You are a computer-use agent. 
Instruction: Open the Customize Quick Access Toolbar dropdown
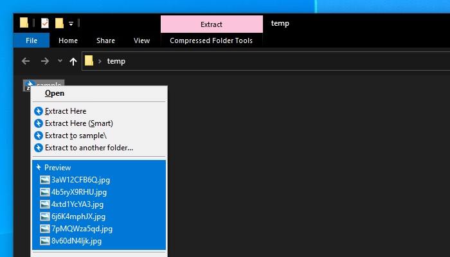click(71, 24)
